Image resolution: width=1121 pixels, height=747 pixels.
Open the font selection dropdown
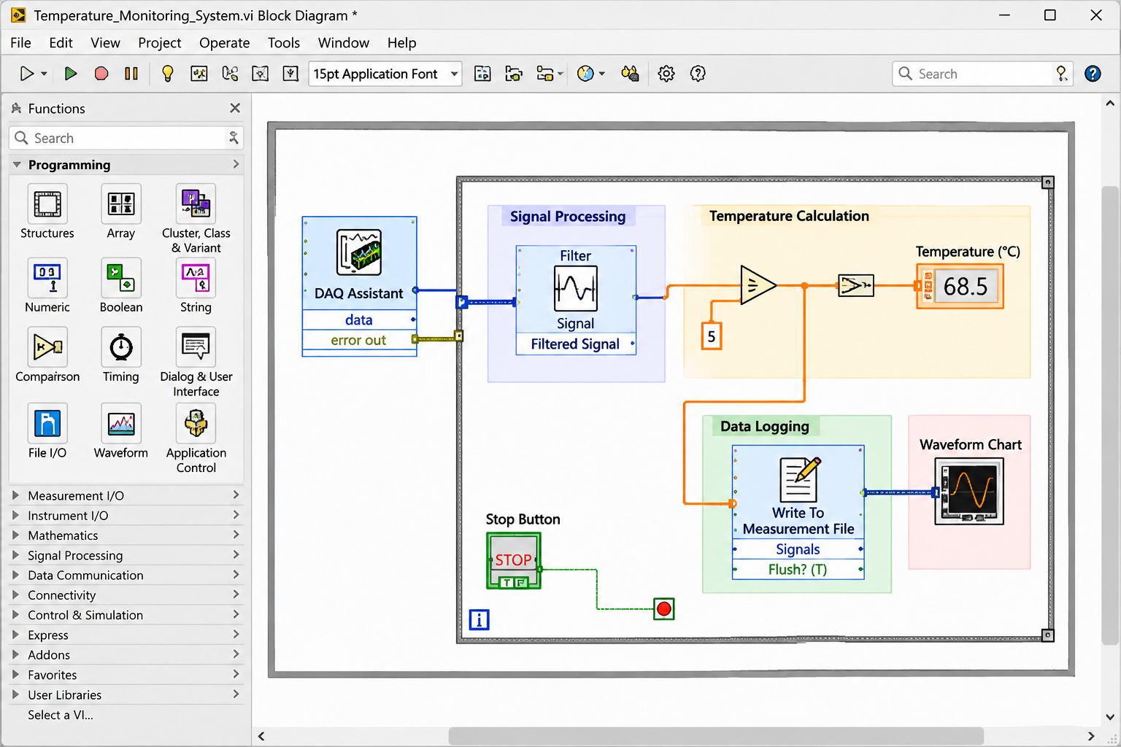385,74
